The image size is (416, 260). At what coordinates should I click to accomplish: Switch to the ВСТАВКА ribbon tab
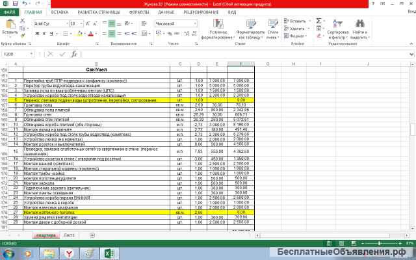click(x=59, y=12)
